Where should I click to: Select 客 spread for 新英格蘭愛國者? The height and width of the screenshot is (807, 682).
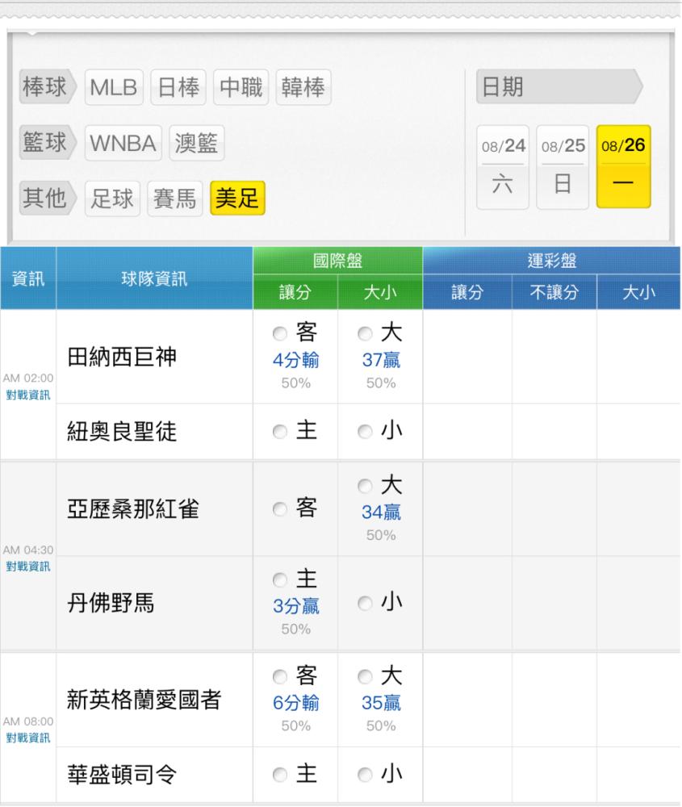pos(280,676)
